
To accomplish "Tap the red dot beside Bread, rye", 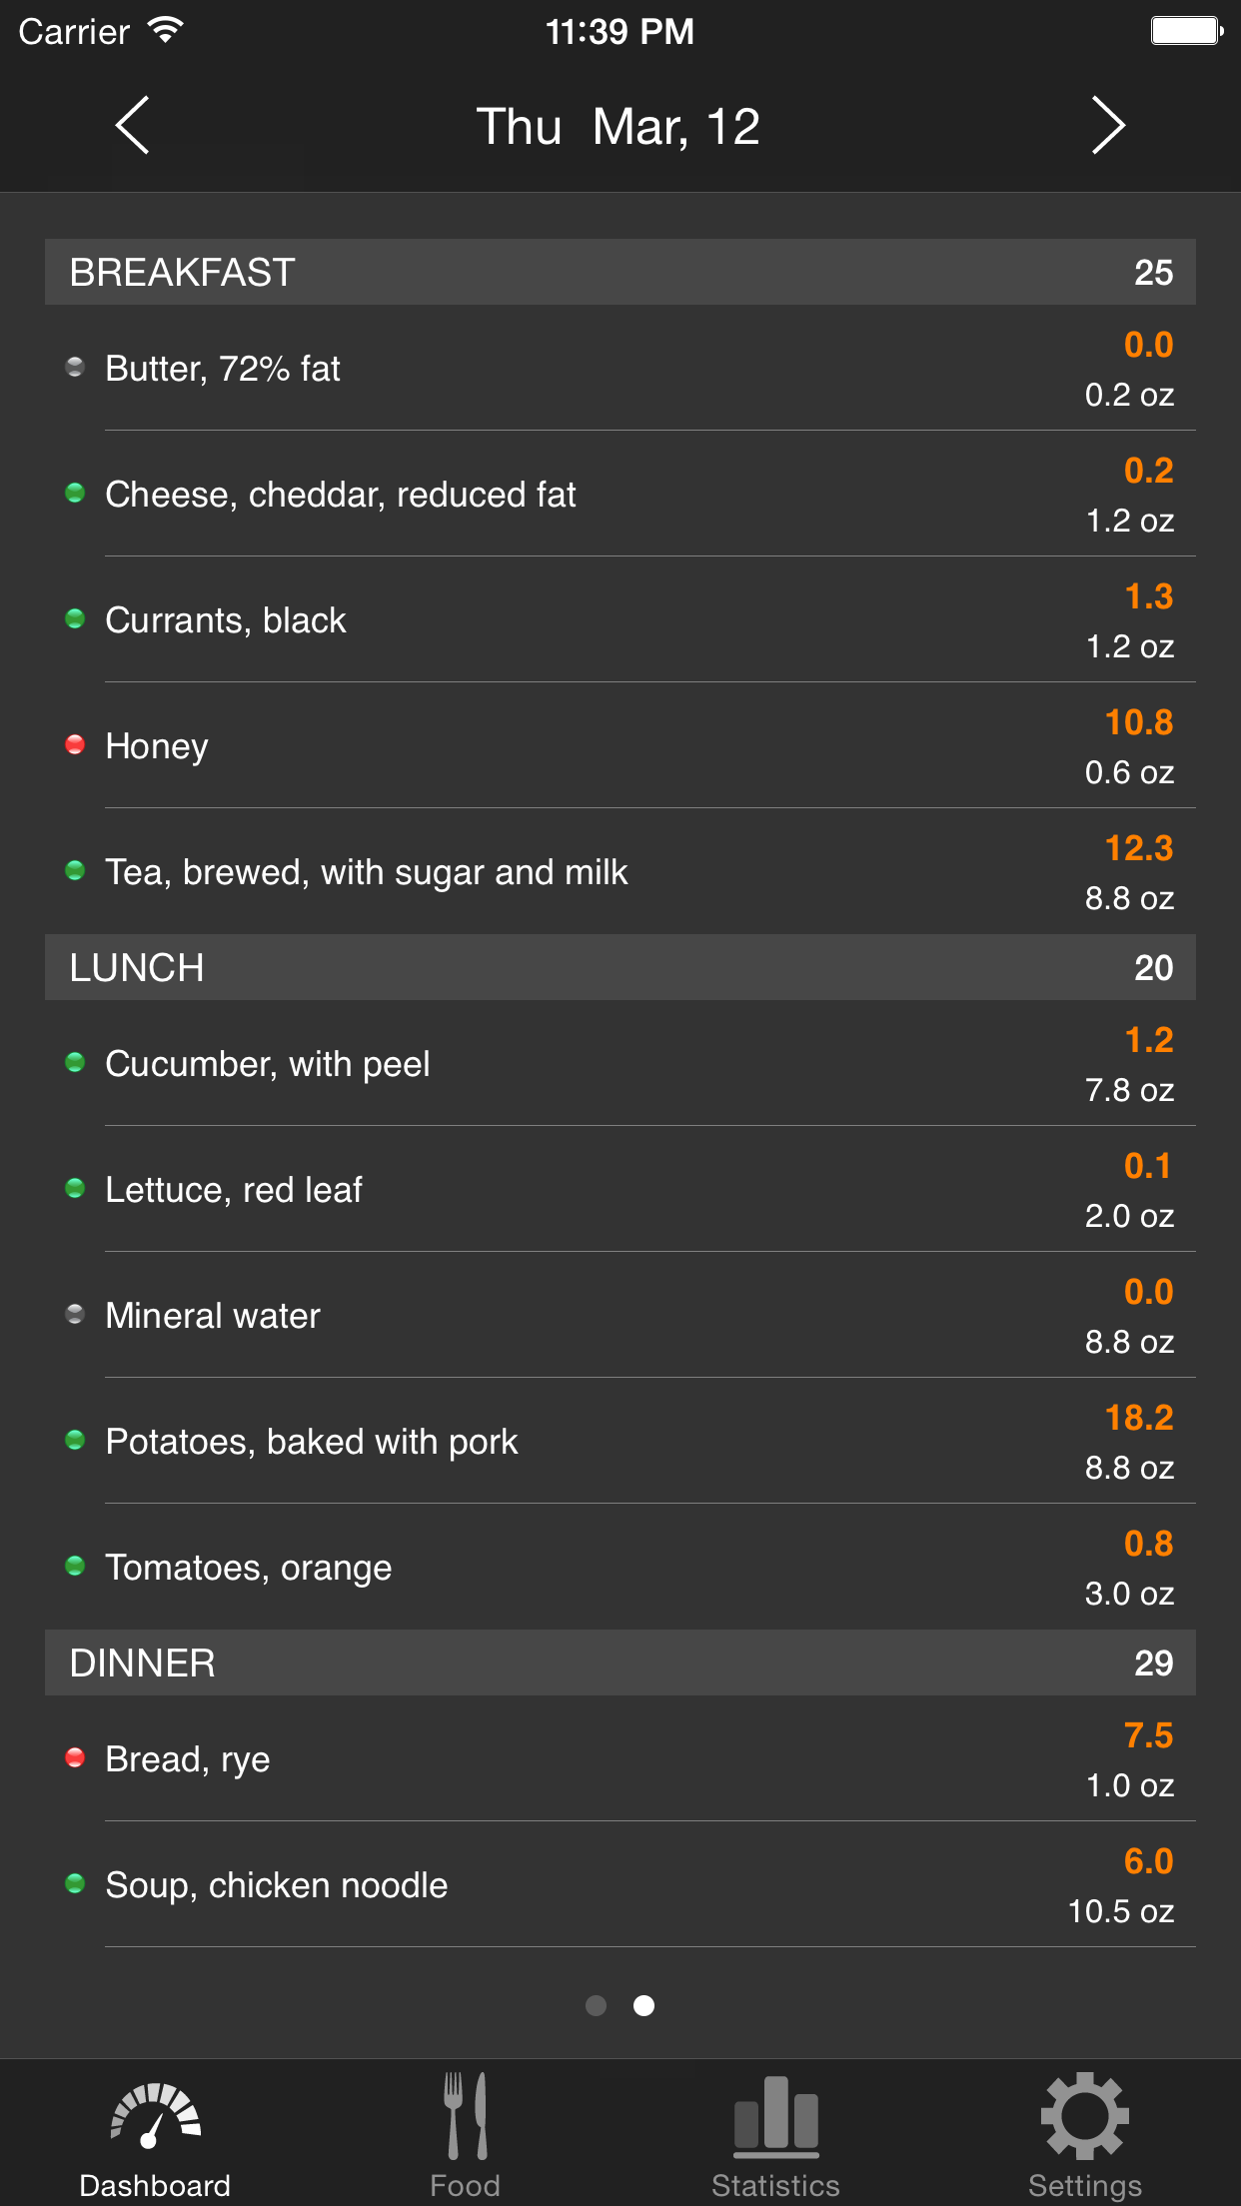I will pos(75,1757).
